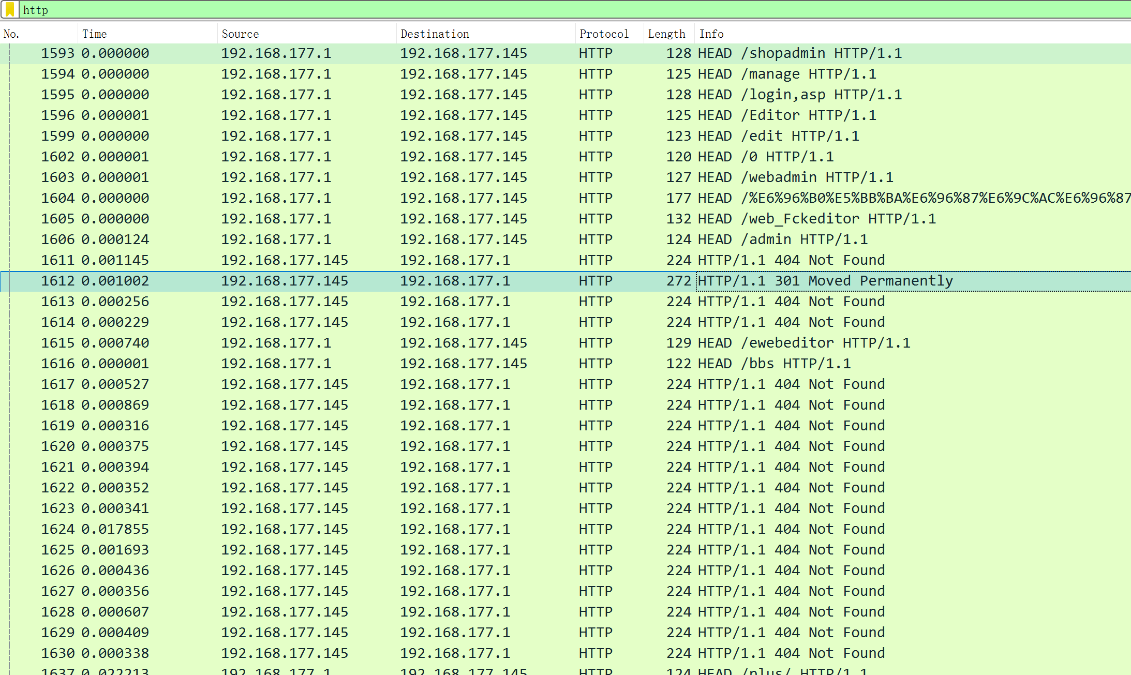Viewport: 1131px width, 675px height.
Task: Select packet 1616 HEAD /bbs request
Action: tap(774, 364)
